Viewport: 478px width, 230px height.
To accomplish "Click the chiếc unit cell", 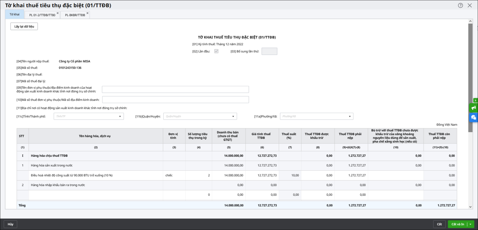I will 174,175.
